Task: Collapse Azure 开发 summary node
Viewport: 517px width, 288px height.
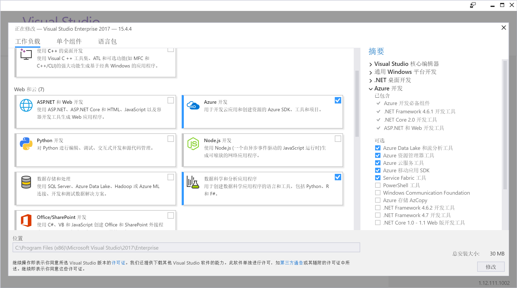Action: tap(371, 89)
